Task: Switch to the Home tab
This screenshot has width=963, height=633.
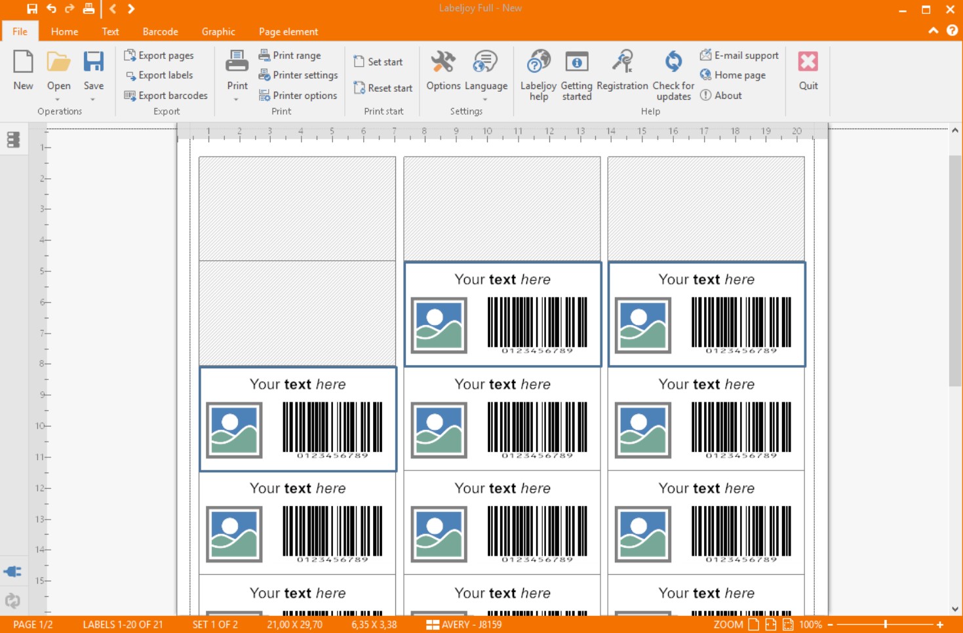Action: 64,31
